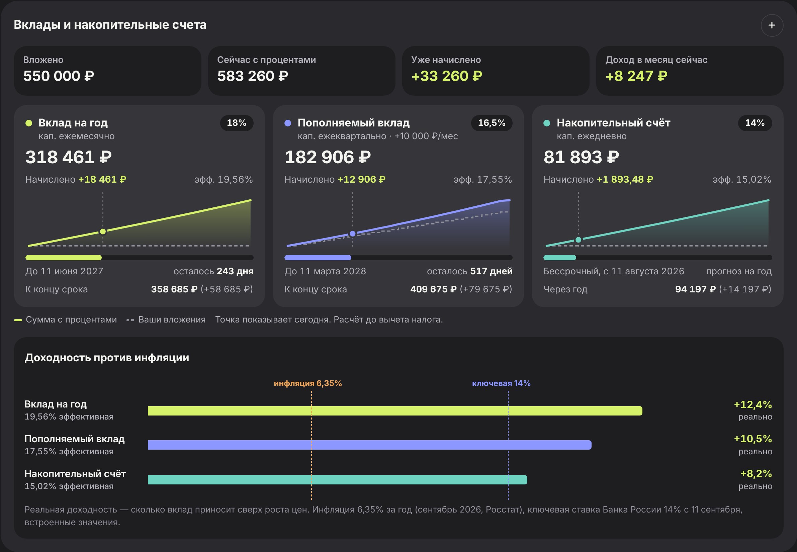Click the green Вклад на год yield bar
This screenshot has width=797, height=552.
tap(395, 411)
